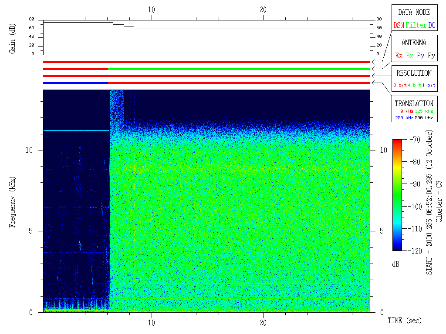Screen dimensions: 446x334
Task: Click the DATA MODE legend title
Action: click(x=414, y=12)
